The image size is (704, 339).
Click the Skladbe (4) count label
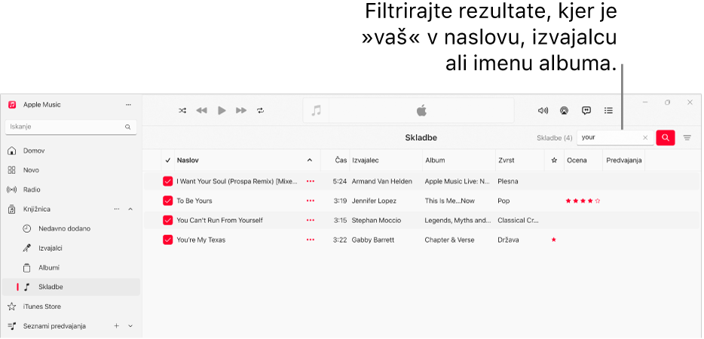555,138
